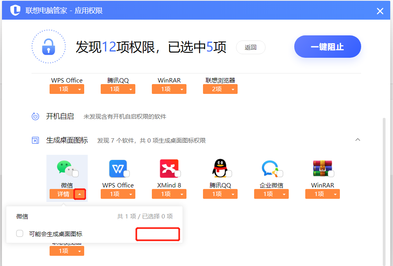Select the 腾讯QQ penguin icon
The image size is (393, 266).
point(220,168)
